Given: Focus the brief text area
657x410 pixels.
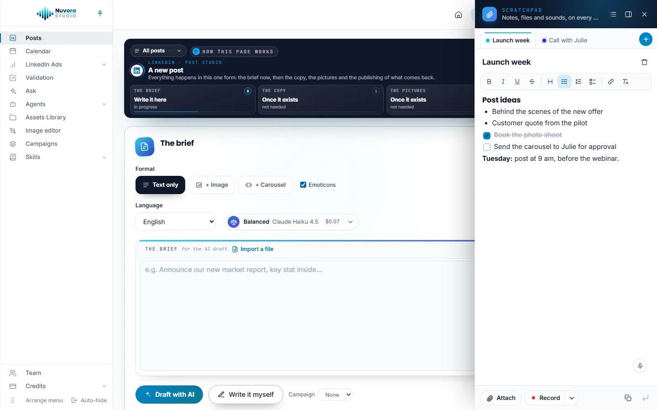Looking at the screenshot, I should click(307, 316).
